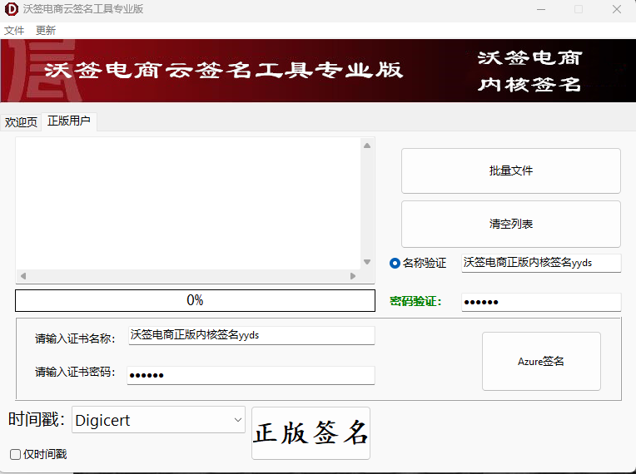Screen dimensions: 636x474
Task: Click the file list scroll down arrow
Action: 367,262
